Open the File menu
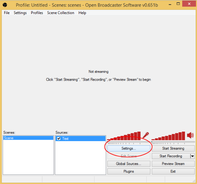 click(7, 13)
